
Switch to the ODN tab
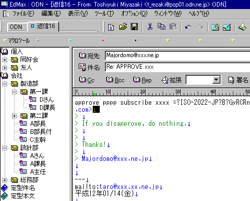(x=17, y=27)
